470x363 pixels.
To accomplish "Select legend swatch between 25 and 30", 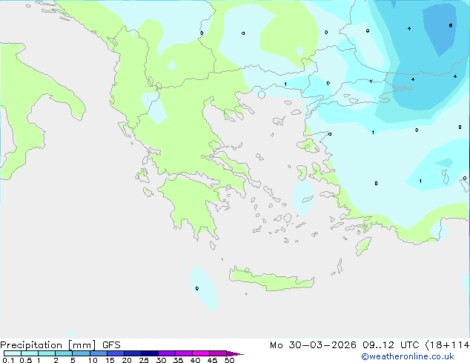I will click(150, 353).
